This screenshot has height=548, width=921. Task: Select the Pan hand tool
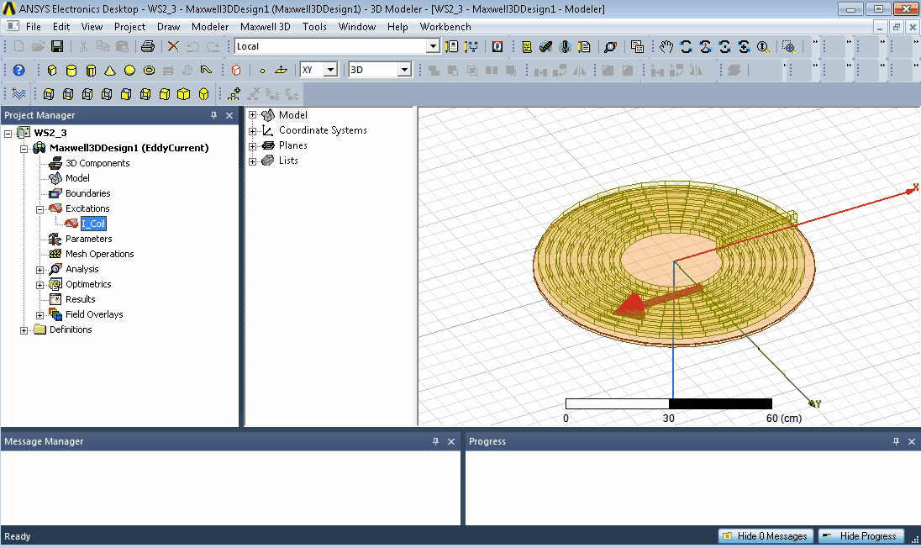click(666, 46)
